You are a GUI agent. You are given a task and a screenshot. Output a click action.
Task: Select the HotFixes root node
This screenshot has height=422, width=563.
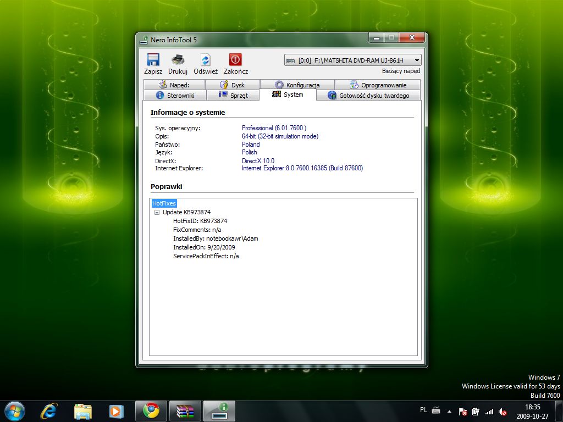[164, 203]
